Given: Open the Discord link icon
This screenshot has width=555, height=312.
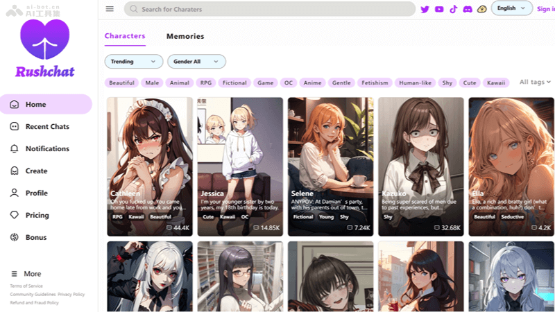Looking at the screenshot, I should tap(468, 9).
